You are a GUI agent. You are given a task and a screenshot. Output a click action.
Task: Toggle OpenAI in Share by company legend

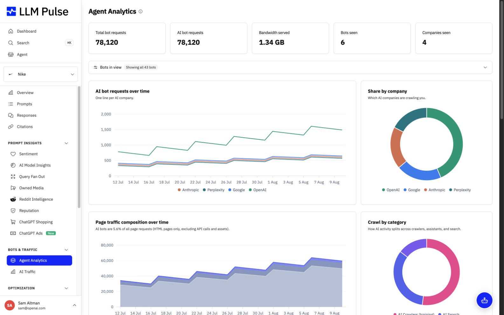390,190
